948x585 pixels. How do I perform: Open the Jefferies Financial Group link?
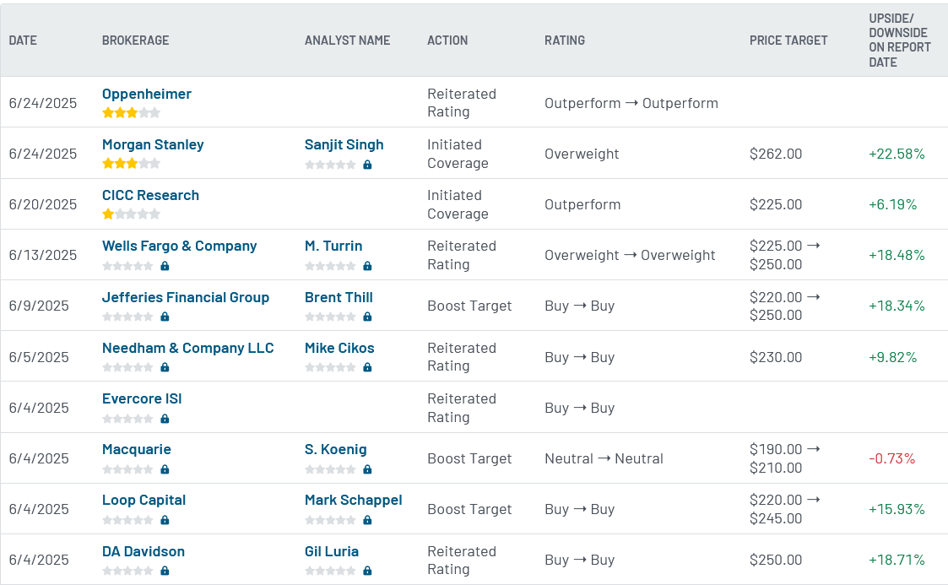point(186,297)
